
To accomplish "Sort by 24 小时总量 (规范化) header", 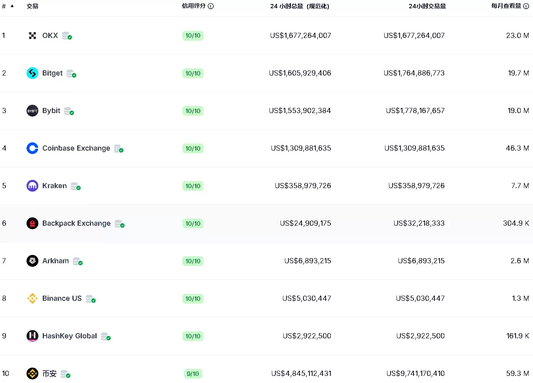I will [x=300, y=6].
